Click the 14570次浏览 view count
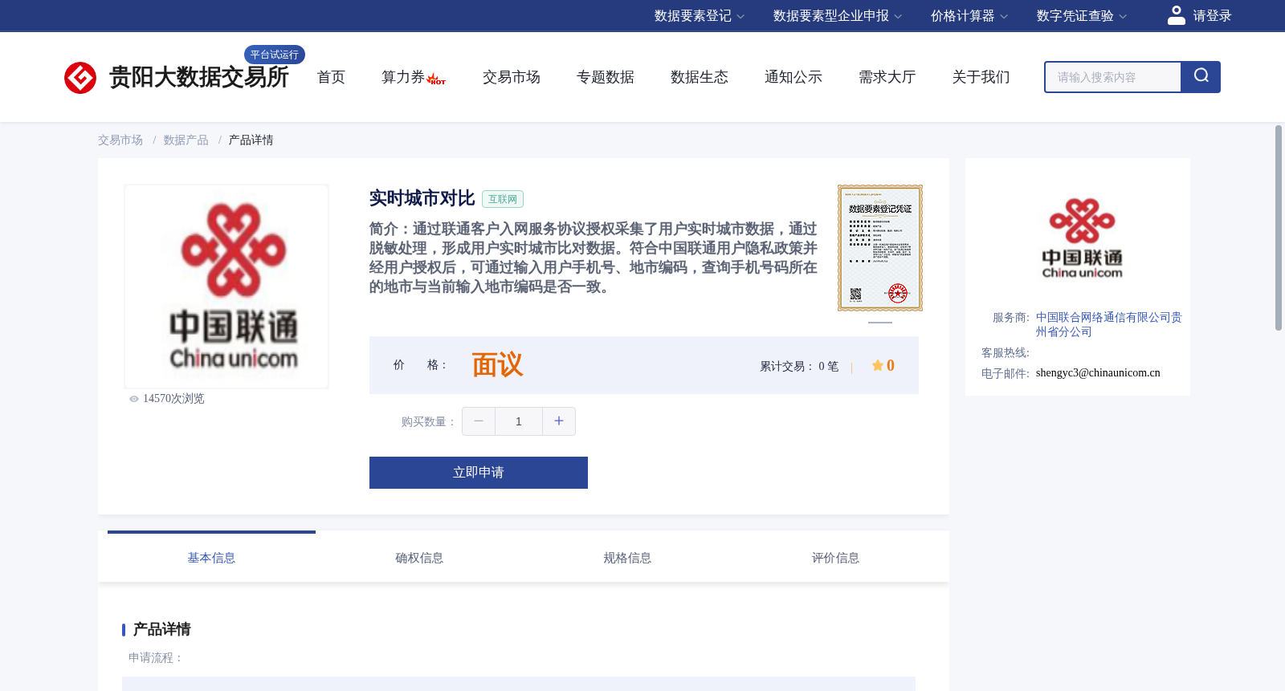 pos(173,399)
